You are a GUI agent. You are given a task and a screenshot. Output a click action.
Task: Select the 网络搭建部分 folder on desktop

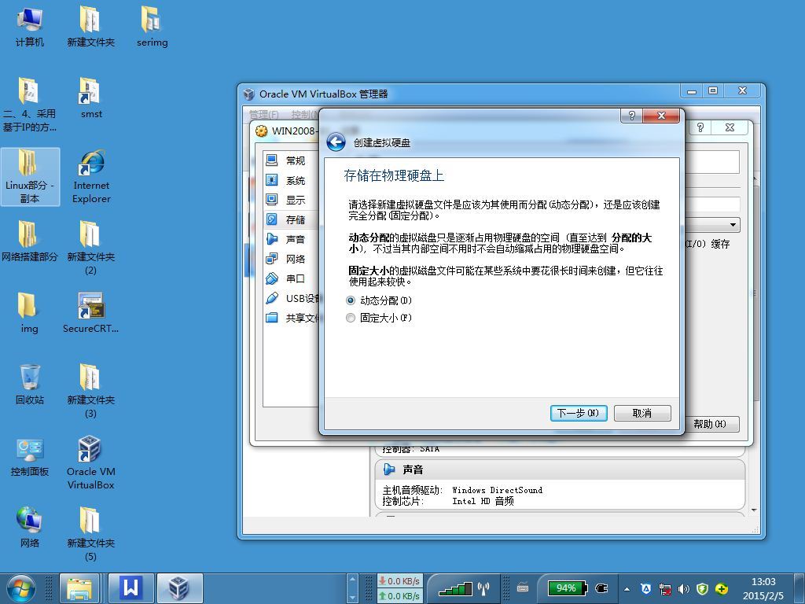tap(29, 241)
